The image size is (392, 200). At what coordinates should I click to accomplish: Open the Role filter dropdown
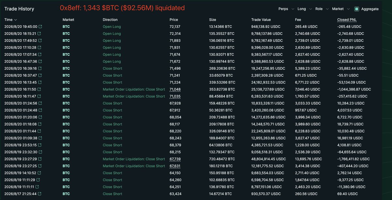pyautogui.click(x=322, y=9)
